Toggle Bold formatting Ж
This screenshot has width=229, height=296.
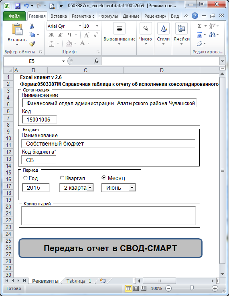point(51,35)
